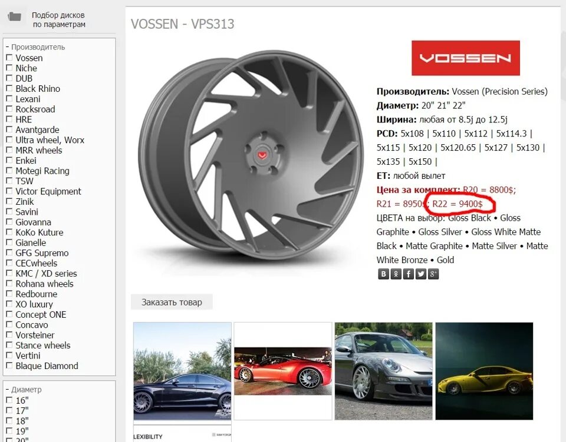This screenshot has height=442, width=566.
Task: Enable the DUB filter checkbox
Action: [x=9, y=78]
